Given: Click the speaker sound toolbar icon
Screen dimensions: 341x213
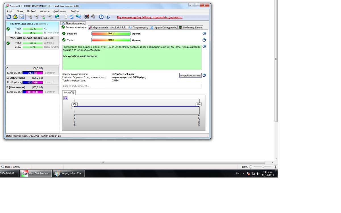Looking at the screenshot, I should [93, 17].
